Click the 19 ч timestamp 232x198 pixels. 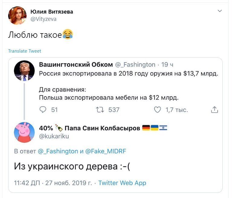click(167, 65)
